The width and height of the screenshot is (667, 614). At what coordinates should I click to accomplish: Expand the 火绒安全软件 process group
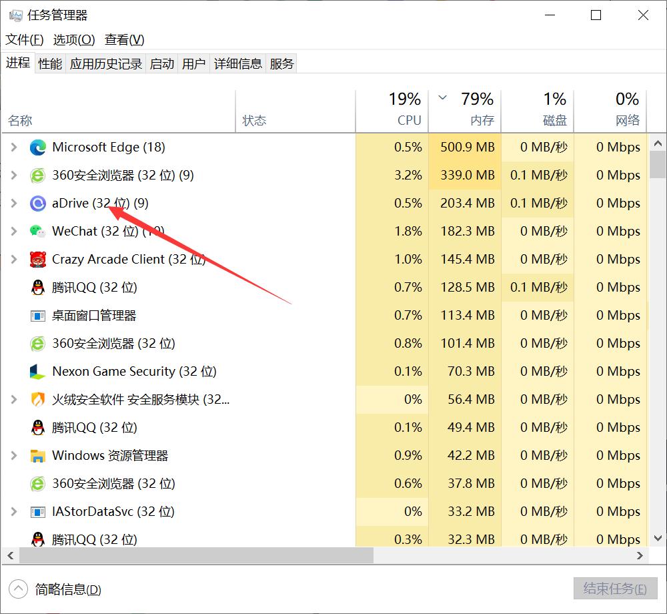(13, 399)
